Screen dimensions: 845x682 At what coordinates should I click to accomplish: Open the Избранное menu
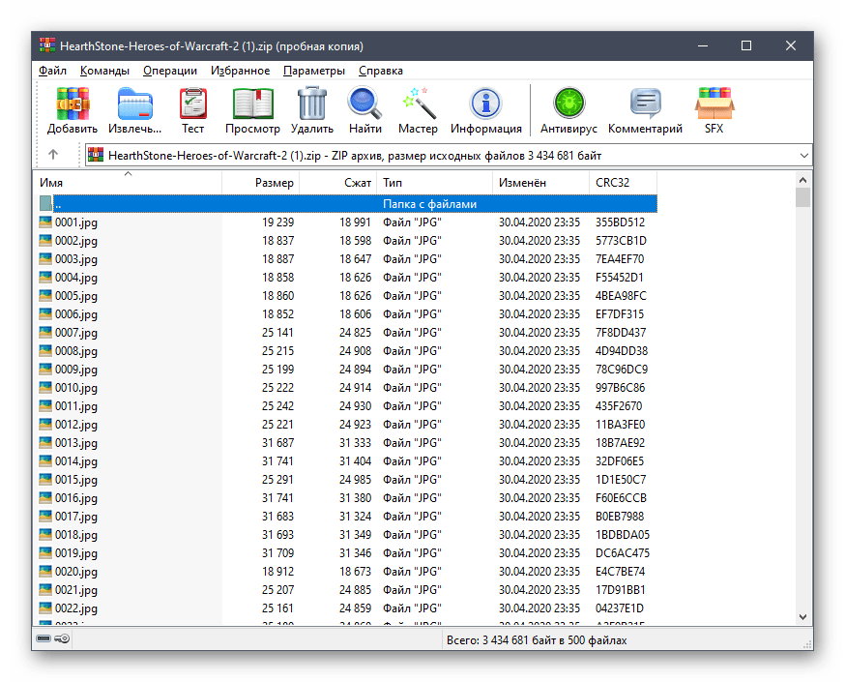[x=241, y=71]
